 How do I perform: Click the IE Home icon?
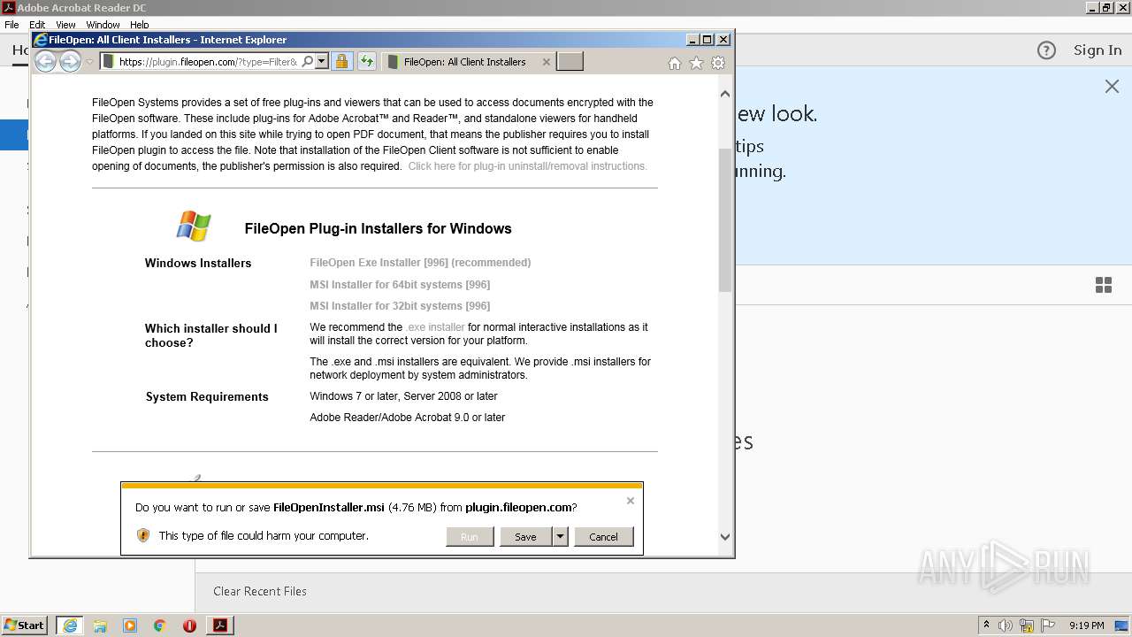click(x=675, y=63)
